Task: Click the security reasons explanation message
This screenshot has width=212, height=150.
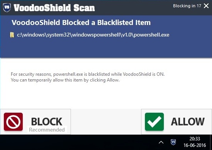Action: [87, 74]
